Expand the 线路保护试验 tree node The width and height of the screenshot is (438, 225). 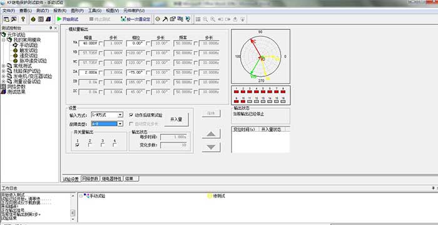pyautogui.click(x=3, y=71)
